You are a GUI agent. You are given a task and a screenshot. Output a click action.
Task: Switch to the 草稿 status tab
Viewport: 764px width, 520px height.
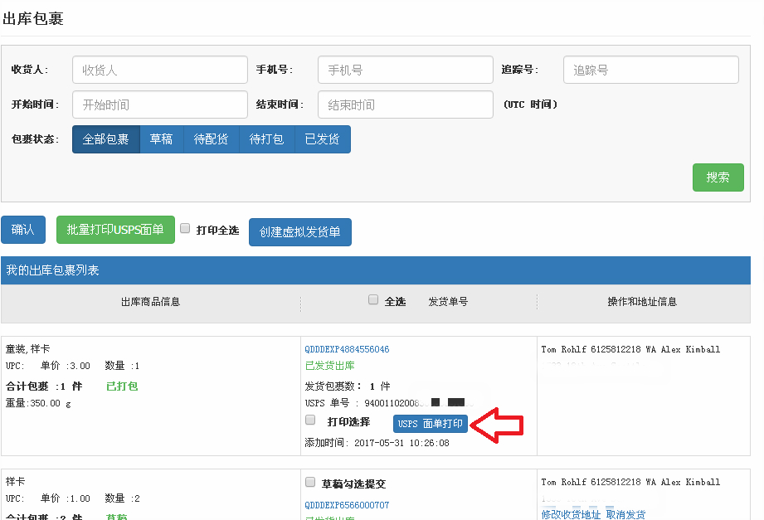(161, 139)
